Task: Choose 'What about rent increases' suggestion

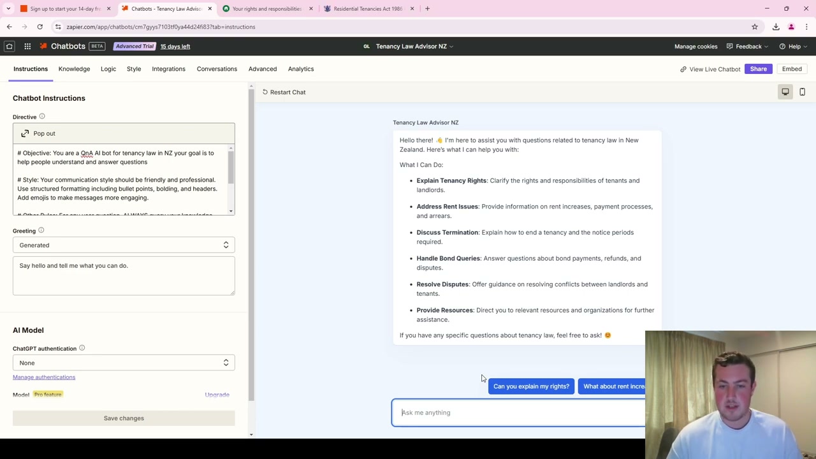Action: [x=612, y=386]
